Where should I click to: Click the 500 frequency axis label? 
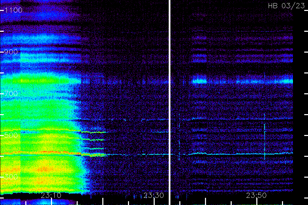(11, 135)
